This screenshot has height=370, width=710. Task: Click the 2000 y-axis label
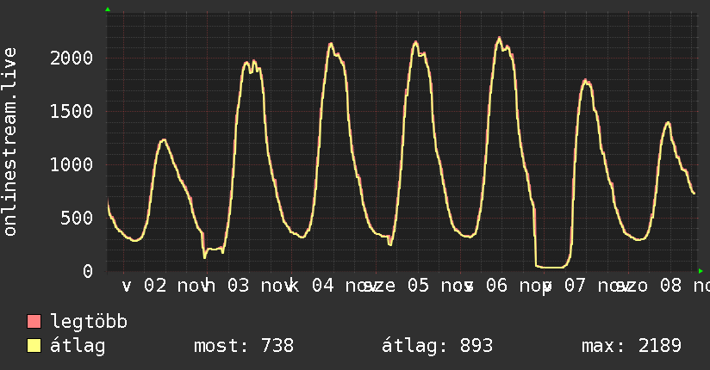(73, 58)
